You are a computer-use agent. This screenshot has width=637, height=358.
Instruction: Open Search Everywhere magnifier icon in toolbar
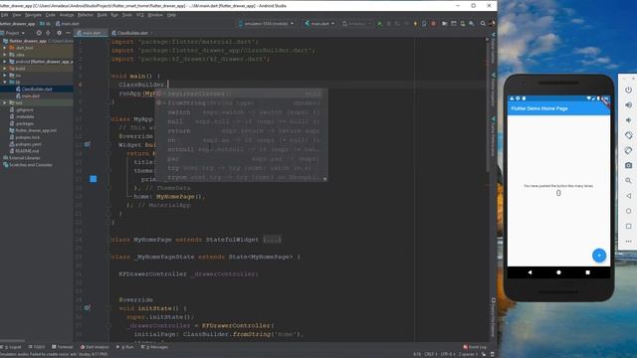pyautogui.click(x=483, y=24)
